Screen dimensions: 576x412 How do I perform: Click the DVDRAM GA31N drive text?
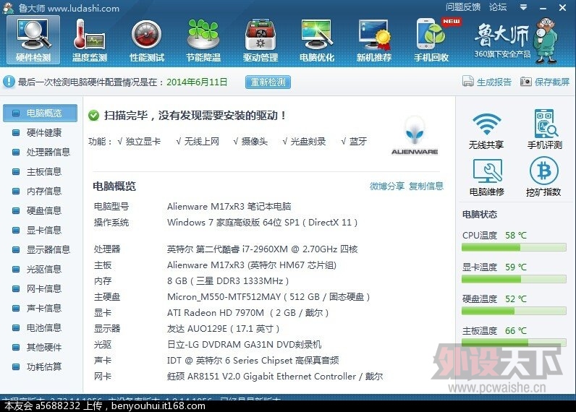click(x=244, y=345)
